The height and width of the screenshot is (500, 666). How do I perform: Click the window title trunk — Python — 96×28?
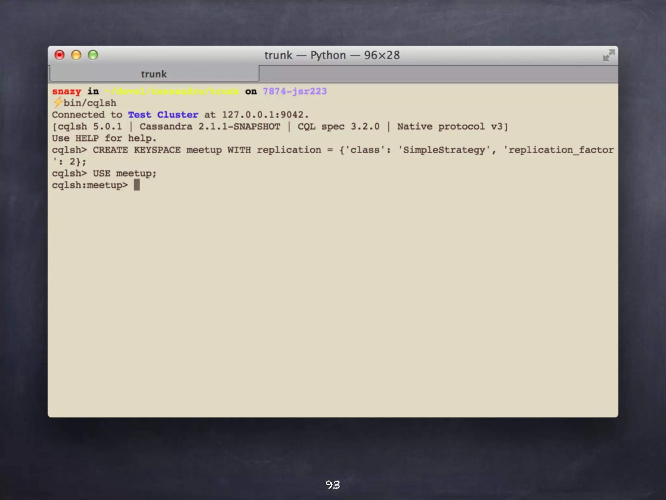point(332,55)
